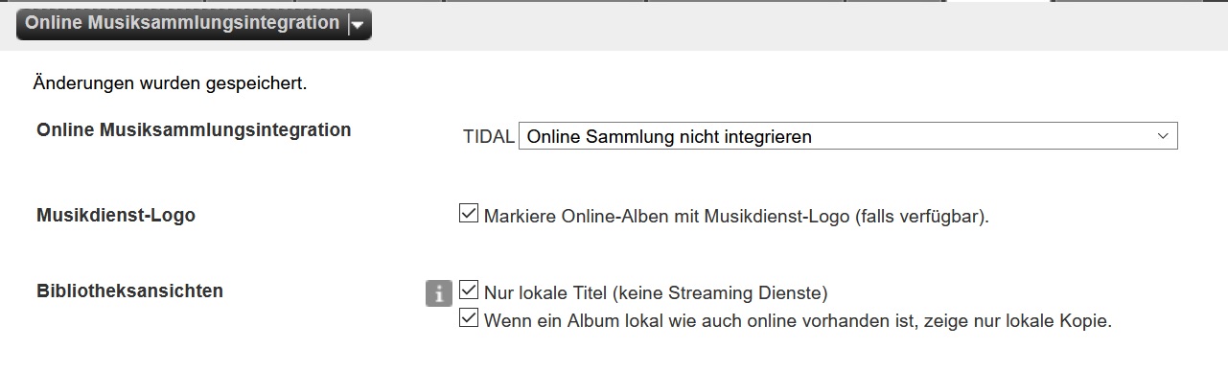Toggle the 'Nur lokale Titel' checkbox

[x=469, y=290]
